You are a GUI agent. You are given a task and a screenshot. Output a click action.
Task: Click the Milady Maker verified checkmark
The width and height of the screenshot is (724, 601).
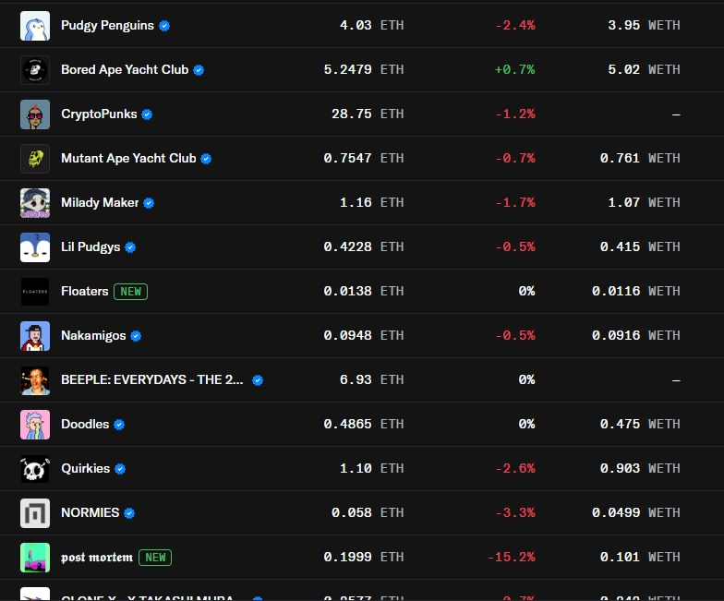tap(149, 203)
